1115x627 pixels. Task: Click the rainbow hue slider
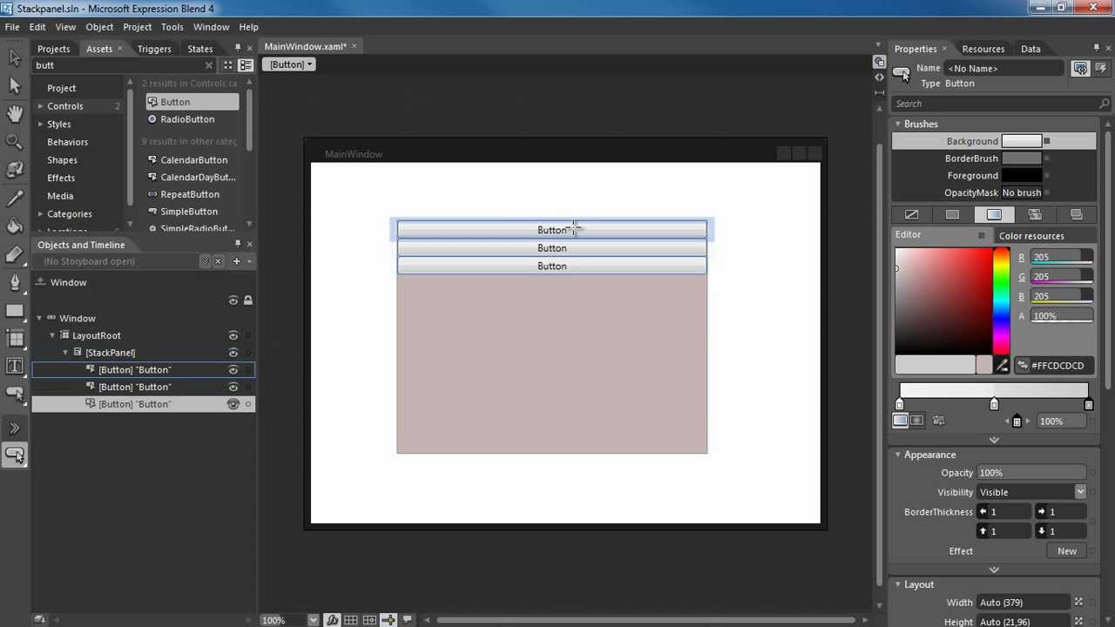pyautogui.click(x=1002, y=301)
